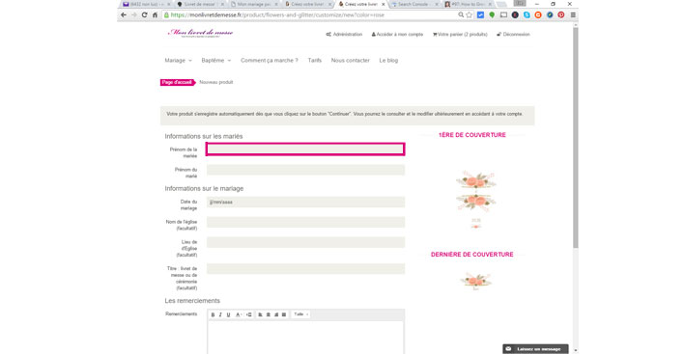Switch to the mail inbox tab
The height and width of the screenshot is (354, 685).
(146, 4)
